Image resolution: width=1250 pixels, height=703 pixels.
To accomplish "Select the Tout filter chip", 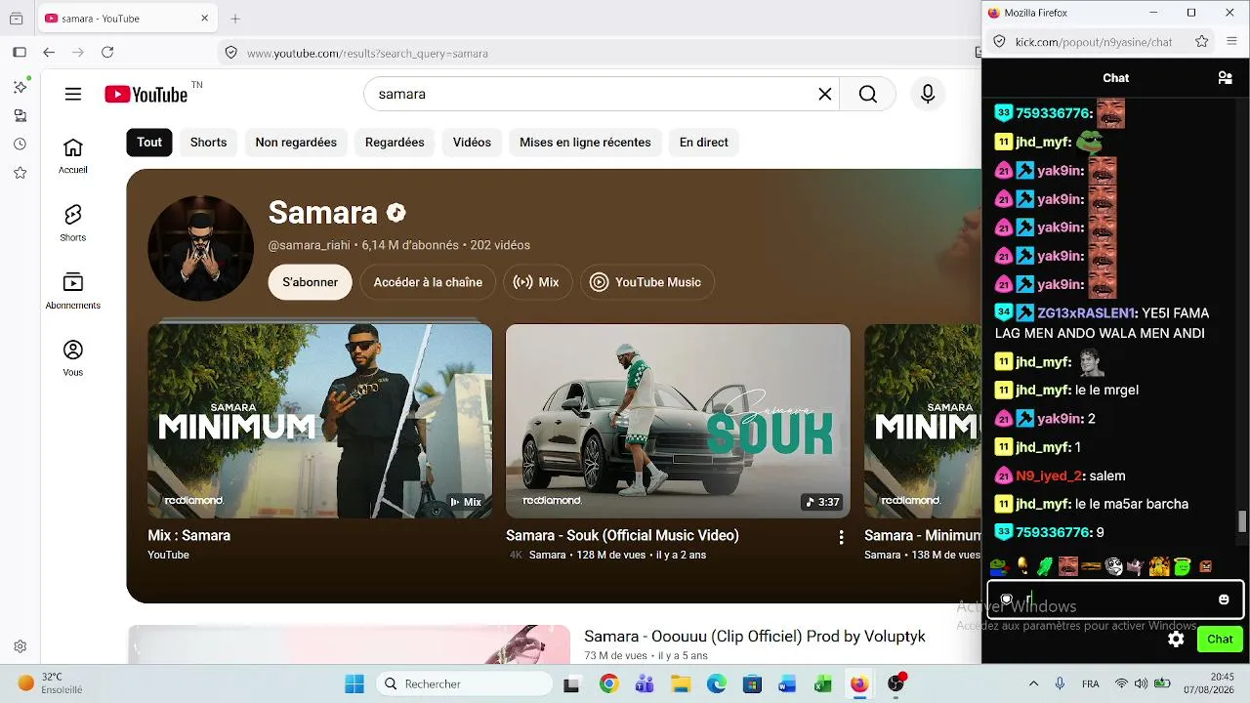I will (x=149, y=143).
